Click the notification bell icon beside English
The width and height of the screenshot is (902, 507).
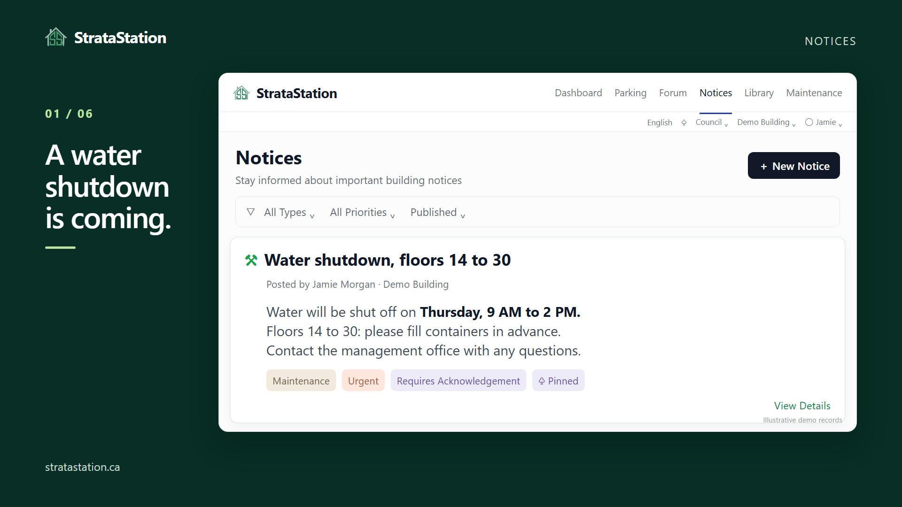684,123
